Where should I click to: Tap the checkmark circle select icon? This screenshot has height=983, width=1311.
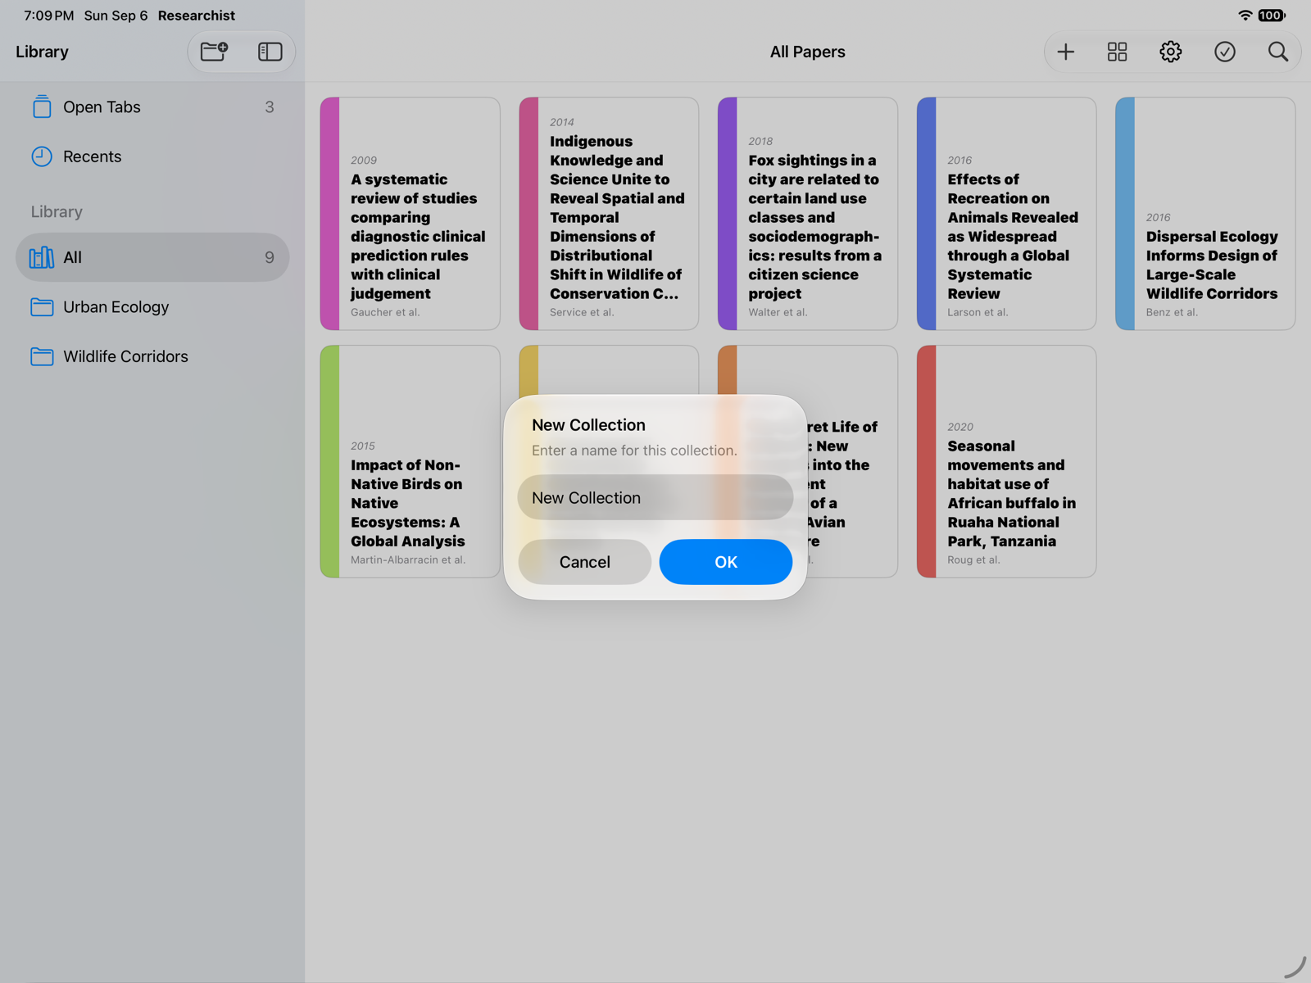pos(1225,52)
